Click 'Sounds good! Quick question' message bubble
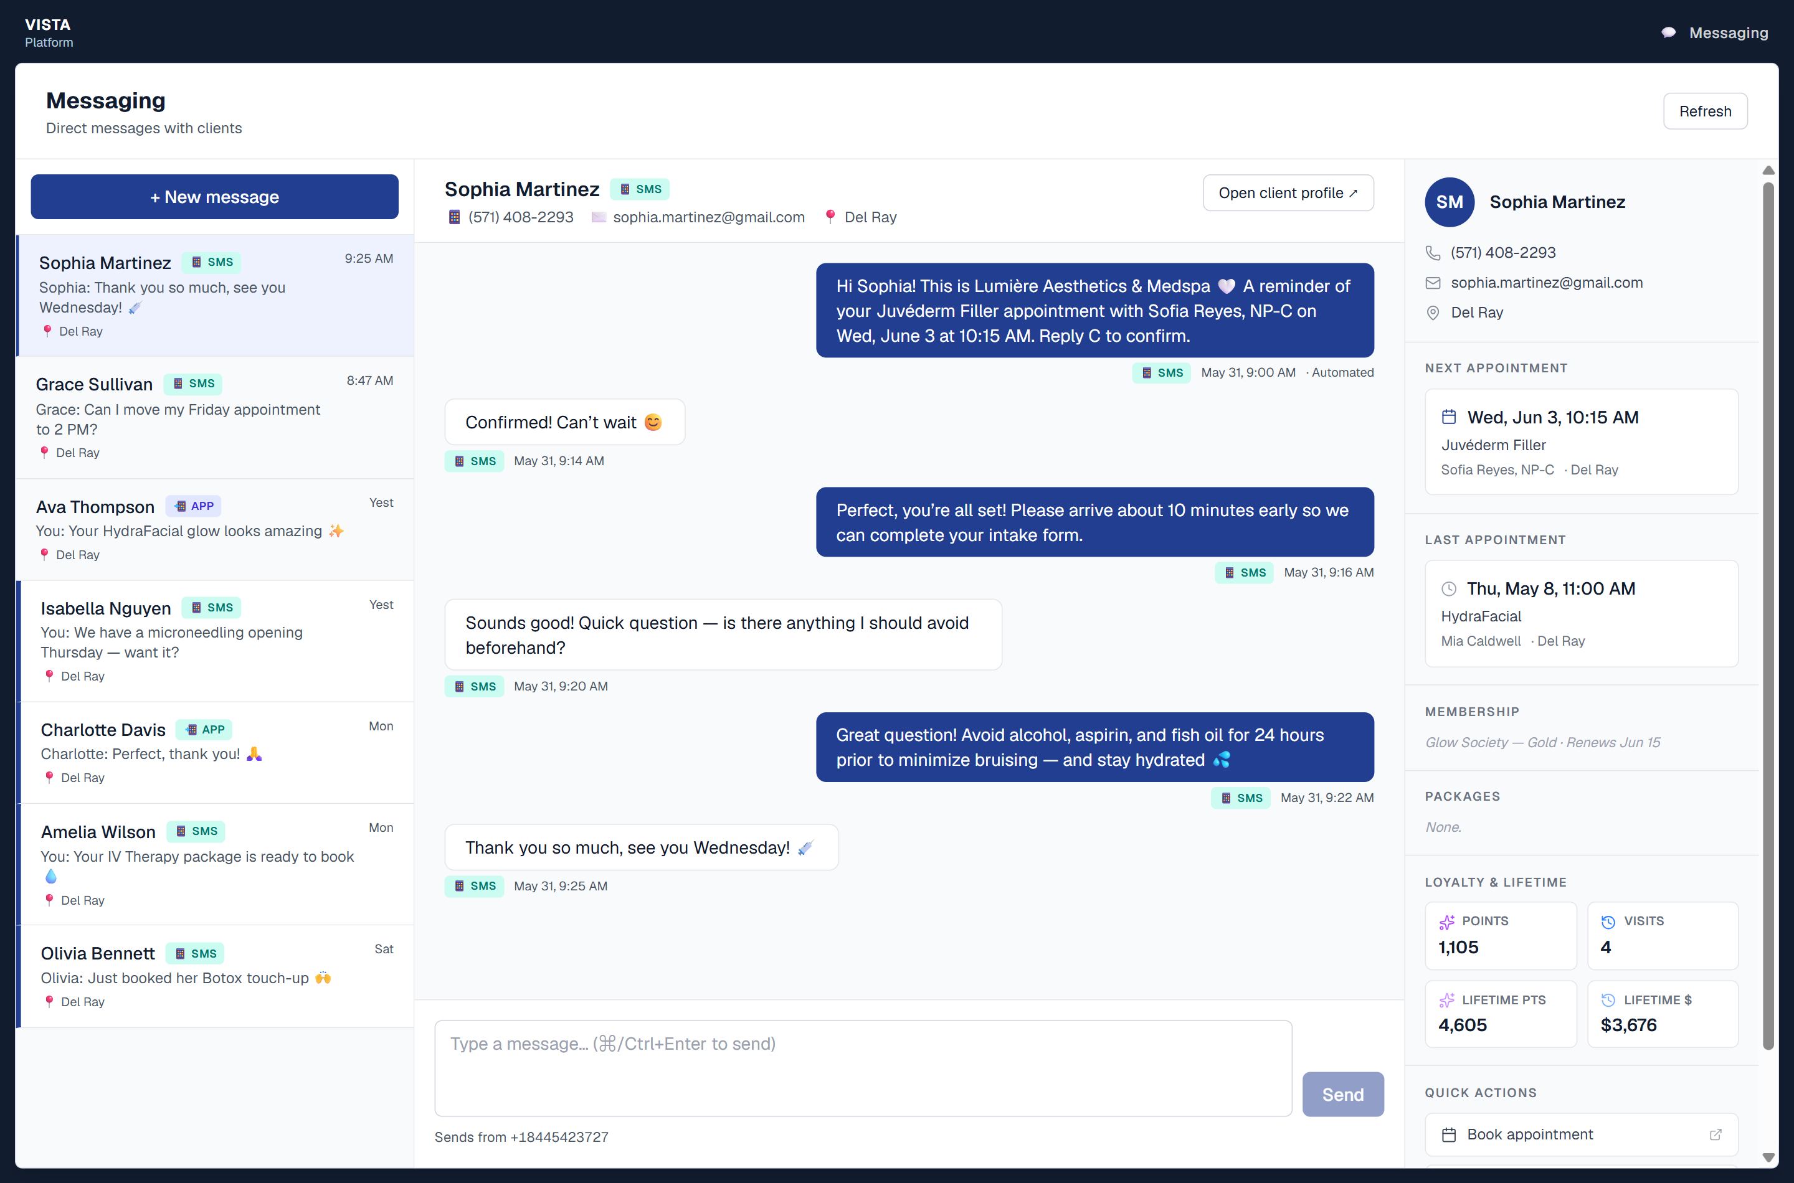The image size is (1794, 1183). pos(723,634)
